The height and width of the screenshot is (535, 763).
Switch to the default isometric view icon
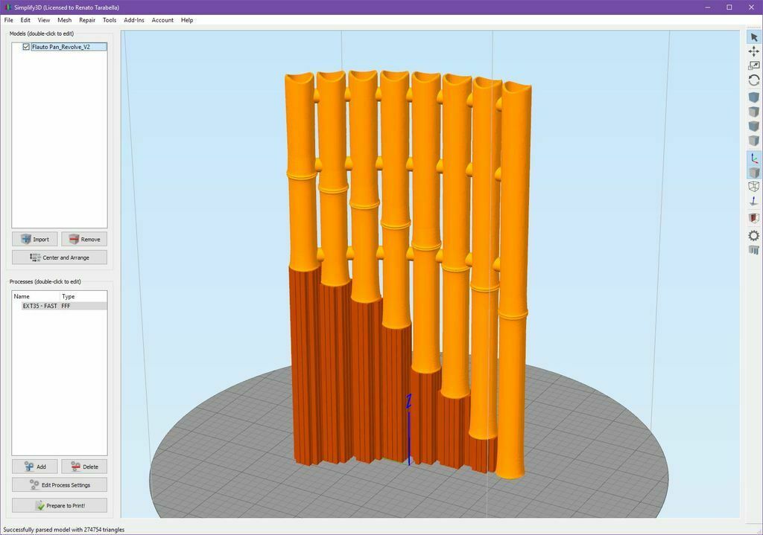[x=753, y=96]
